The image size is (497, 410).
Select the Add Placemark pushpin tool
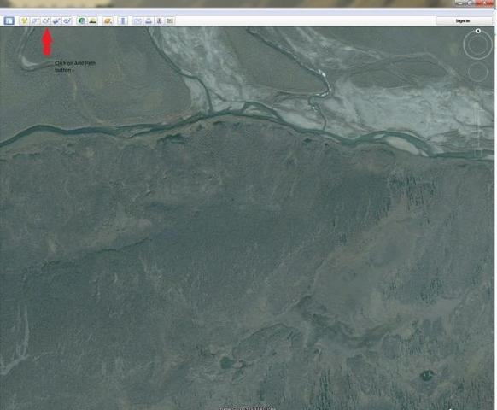click(x=25, y=21)
